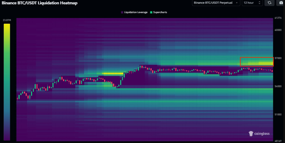Toggle the Liquidation Leverage legend item
285x143 pixels.
click(x=134, y=12)
